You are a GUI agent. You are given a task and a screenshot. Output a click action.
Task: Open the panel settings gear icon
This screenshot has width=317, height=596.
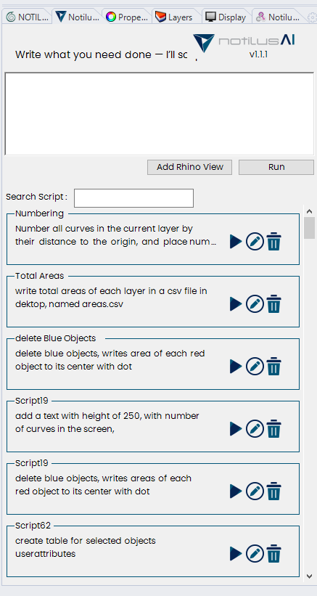[x=312, y=17]
